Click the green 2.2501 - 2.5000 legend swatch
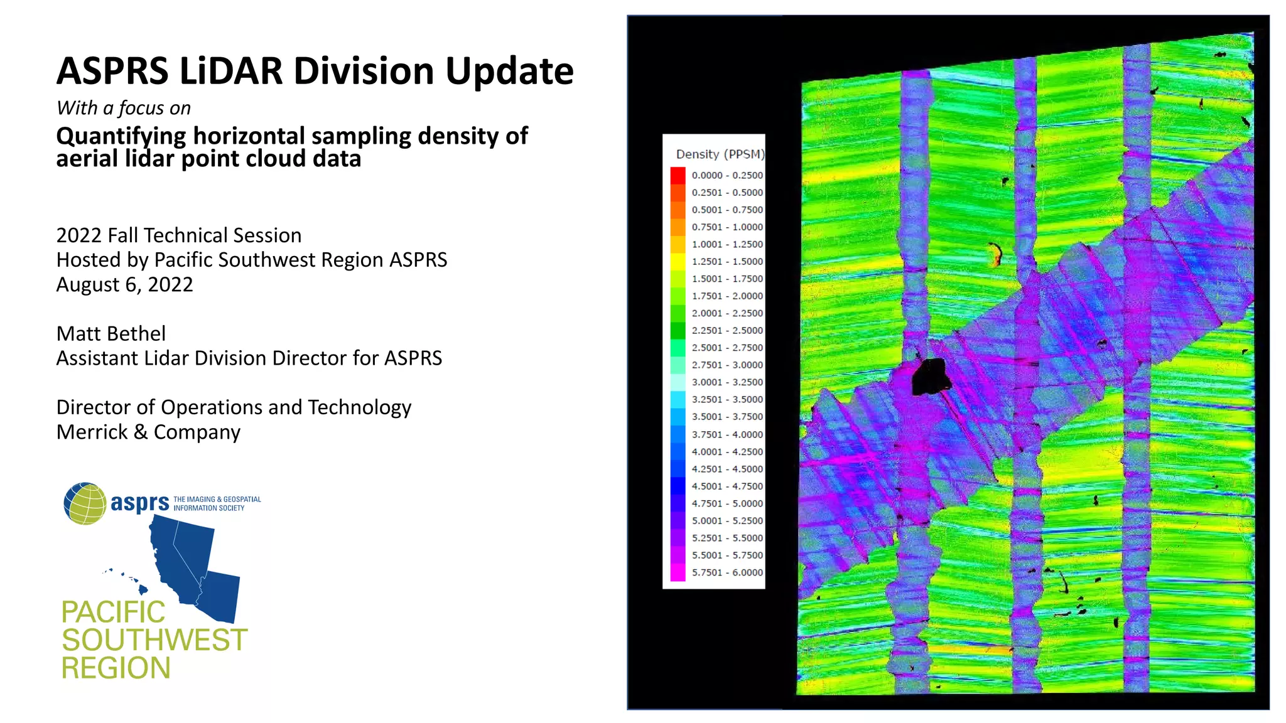 tap(678, 331)
